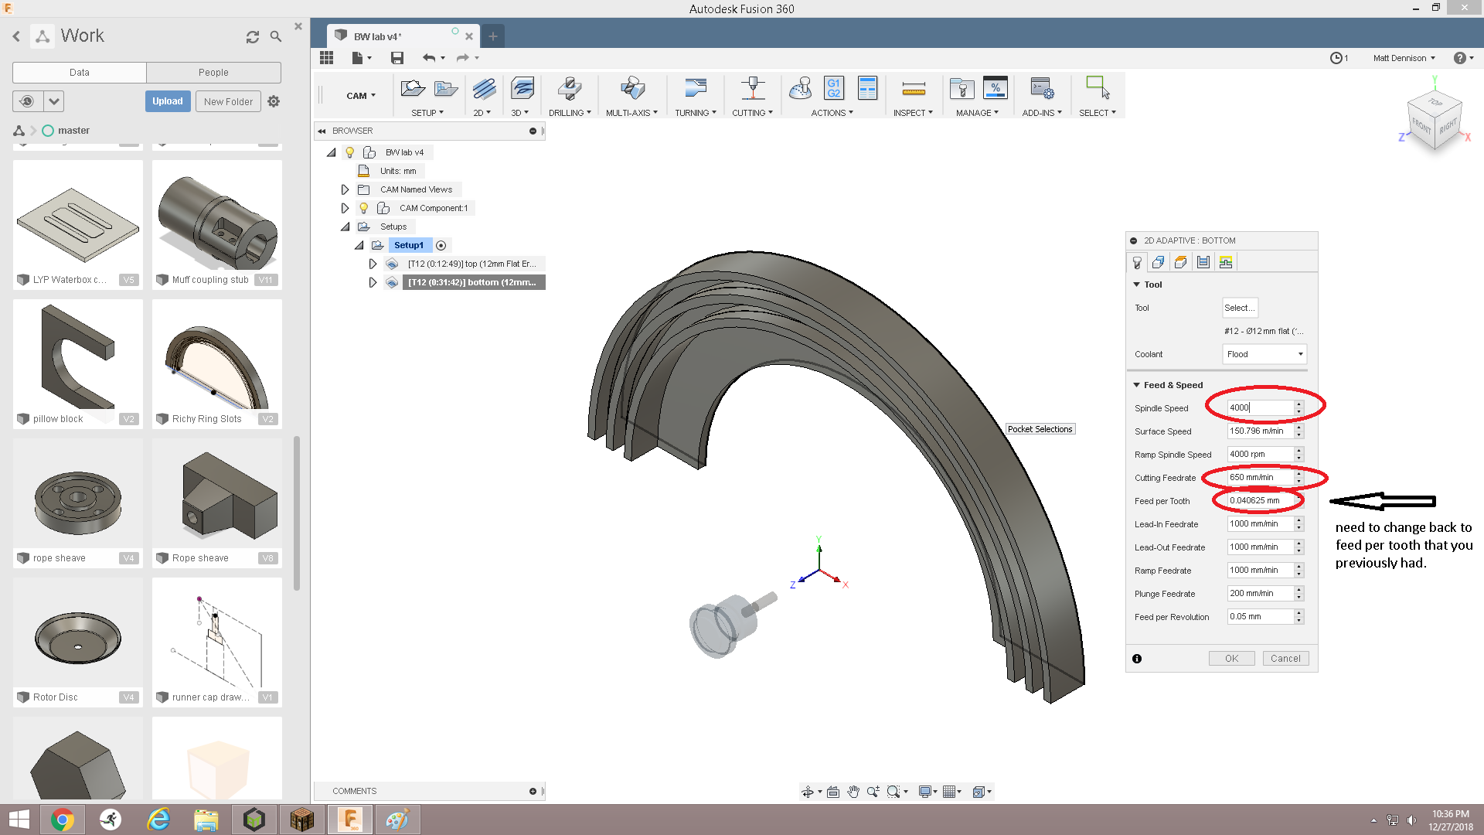The width and height of the screenshot is (1484, 835).
Task: Show the data panel grid icon
Action: point(326,58)
